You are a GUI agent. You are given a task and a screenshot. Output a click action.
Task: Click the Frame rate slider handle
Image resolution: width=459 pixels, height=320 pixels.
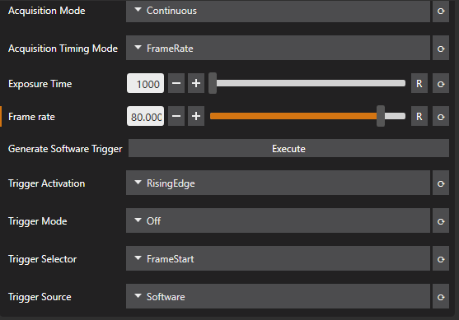[x=381, y=116]
